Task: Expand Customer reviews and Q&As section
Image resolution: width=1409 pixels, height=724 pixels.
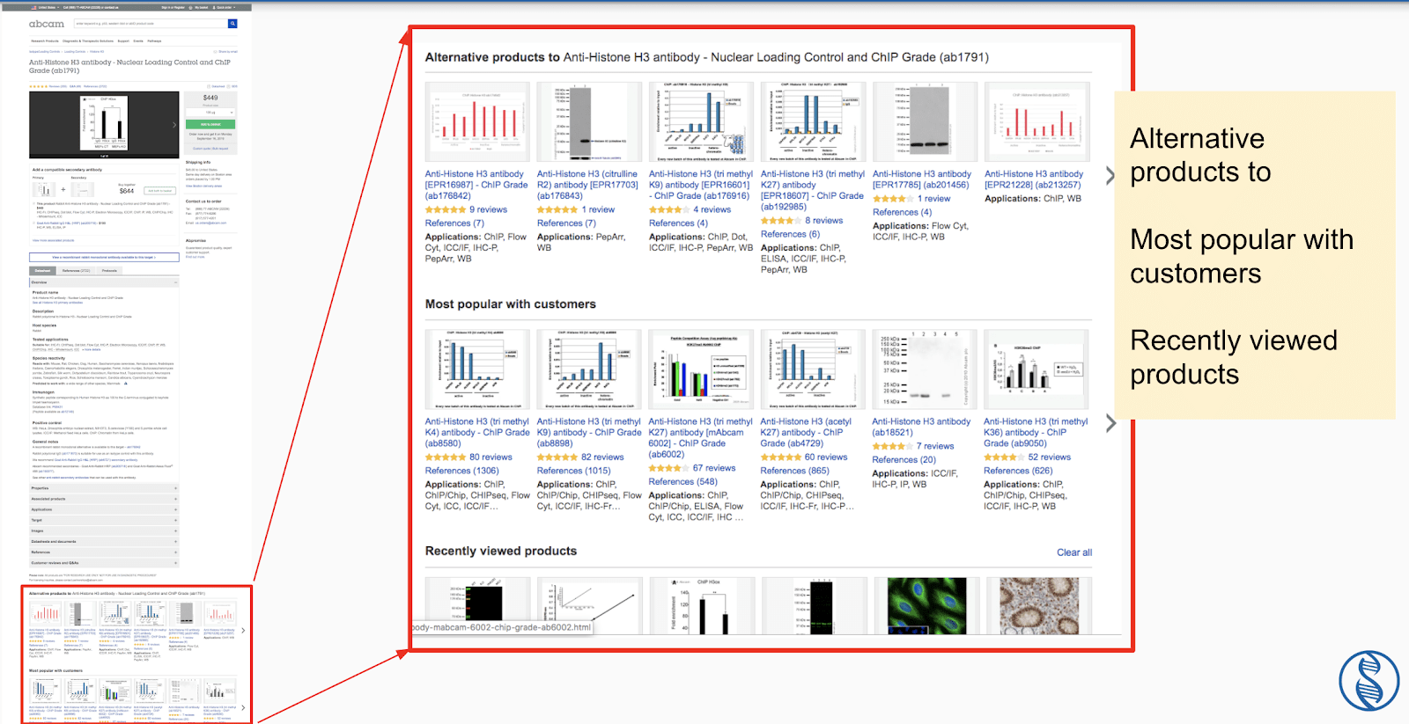Action: [104, 563]
